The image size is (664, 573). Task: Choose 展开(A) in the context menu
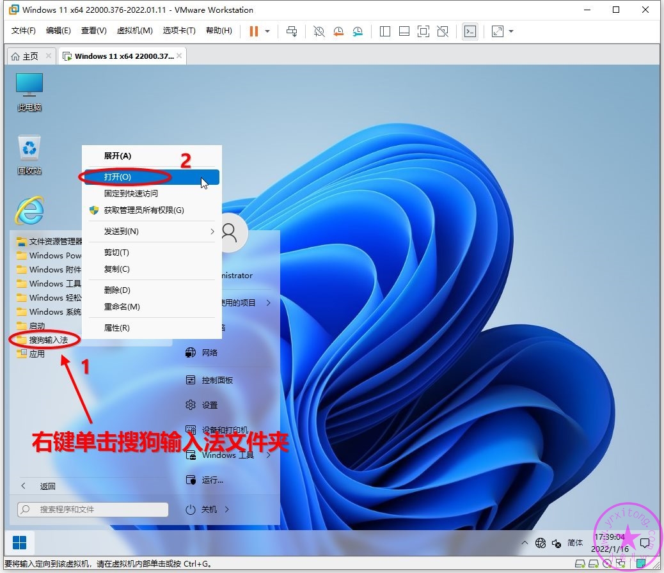coord(152,156)
